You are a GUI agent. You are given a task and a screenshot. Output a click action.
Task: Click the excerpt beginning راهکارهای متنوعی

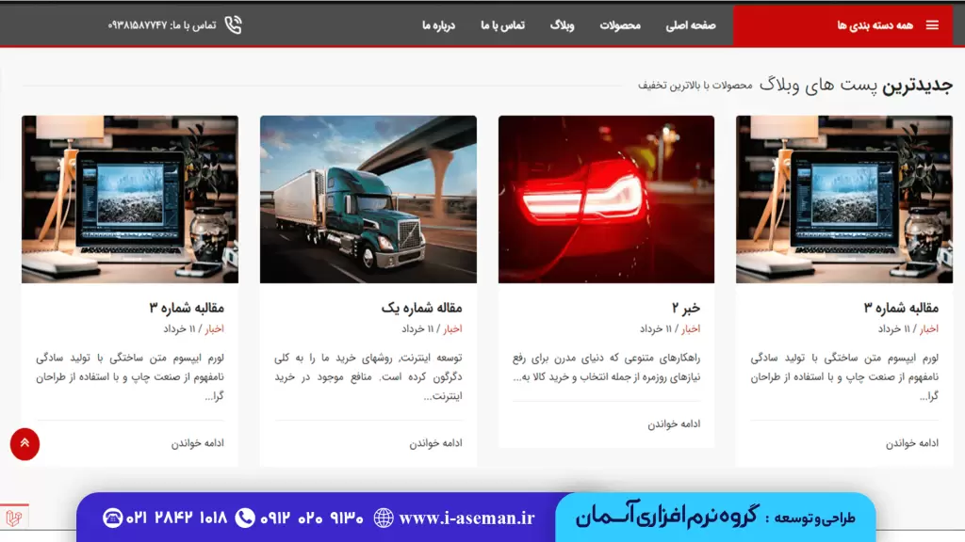click(606, 367)
